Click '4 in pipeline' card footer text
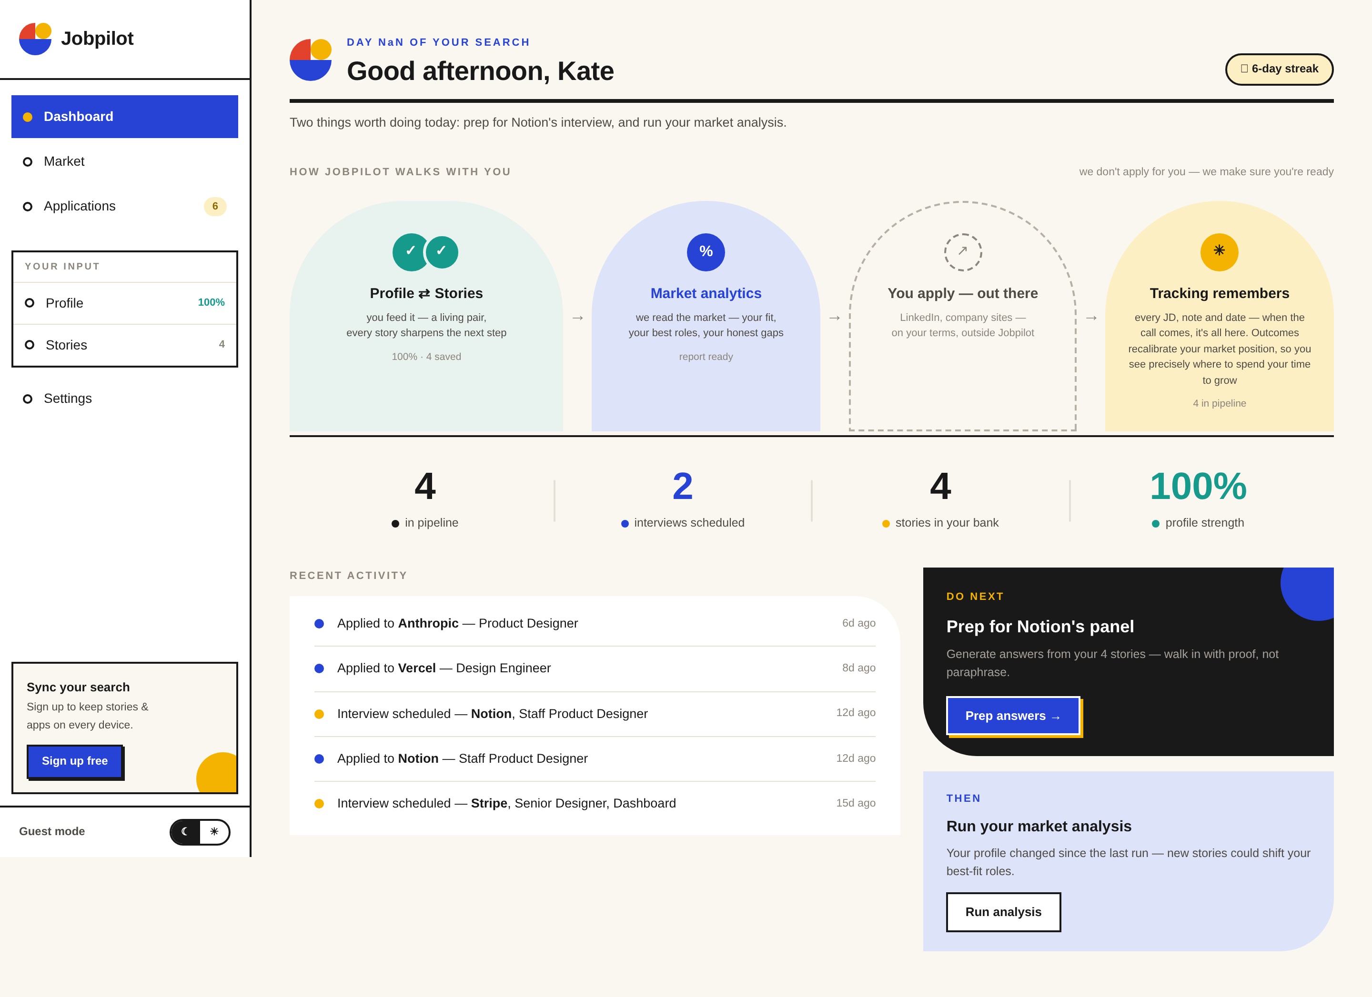The image size is (1372, 997). click(1219, 403)
